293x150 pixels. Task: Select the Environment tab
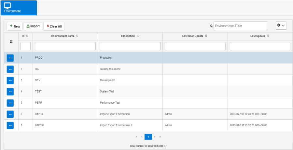pyautogui.click(x=18, y=8)
